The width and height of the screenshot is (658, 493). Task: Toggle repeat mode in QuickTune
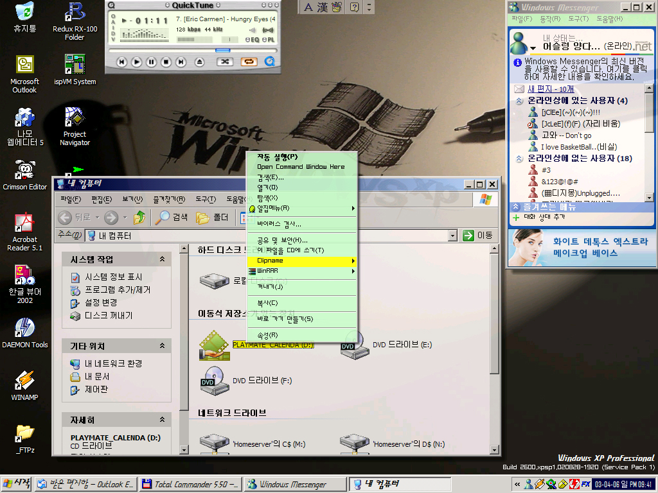[248, 62]
